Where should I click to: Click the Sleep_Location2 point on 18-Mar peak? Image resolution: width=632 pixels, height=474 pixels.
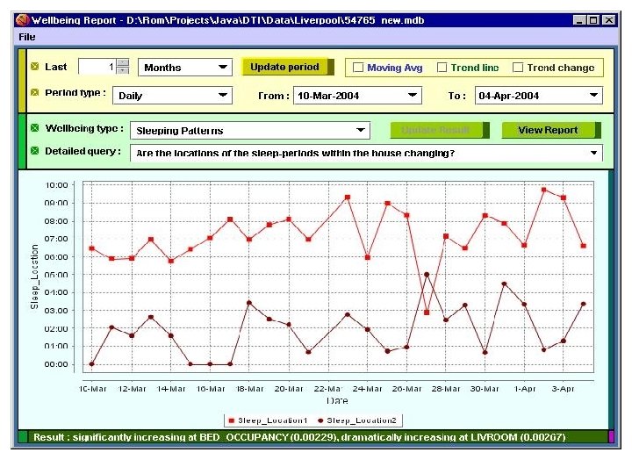(249, 303)
